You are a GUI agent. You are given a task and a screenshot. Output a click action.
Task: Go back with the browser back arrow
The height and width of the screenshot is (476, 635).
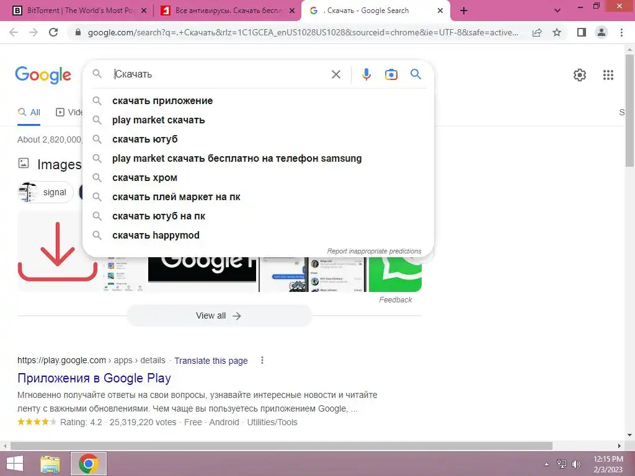click(14, 32)
